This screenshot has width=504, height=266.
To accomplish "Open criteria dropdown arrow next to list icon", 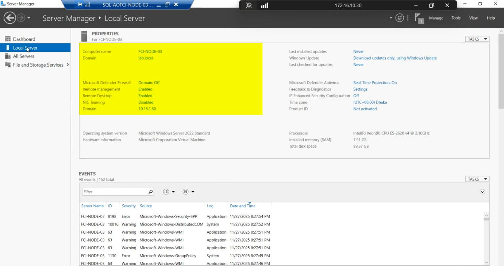I will (x=173, y=192).
